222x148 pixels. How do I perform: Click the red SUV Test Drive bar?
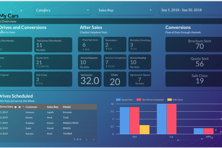coord(135,120)
